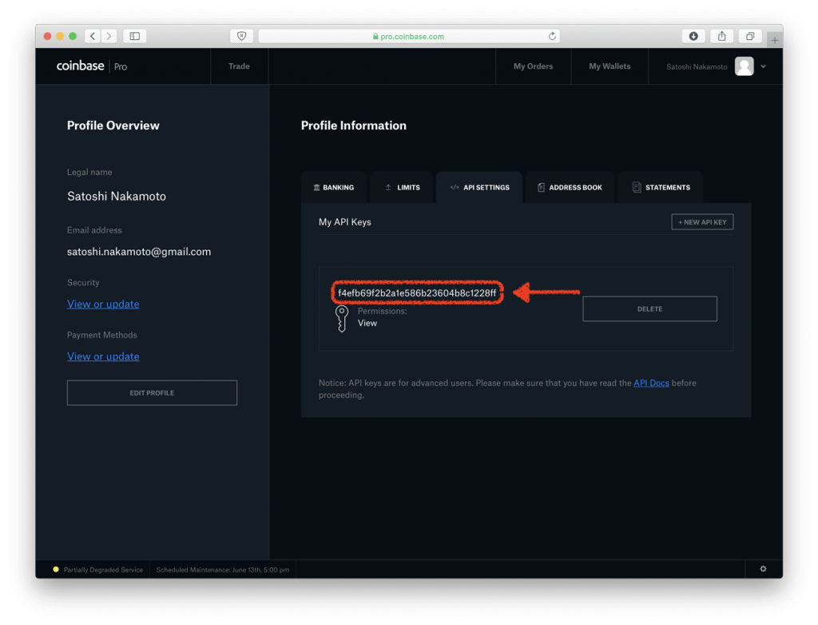Click the book icon on Address Book tab
This screenshot has height=625, width=818.
click(541, 188)
